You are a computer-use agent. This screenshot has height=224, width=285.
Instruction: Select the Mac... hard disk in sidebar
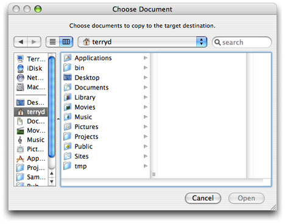tap(32, 87)
